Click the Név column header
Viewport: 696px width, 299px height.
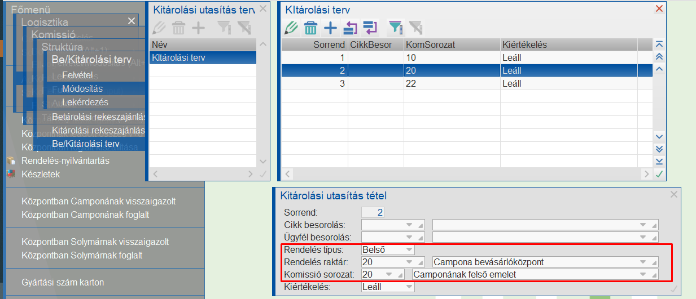203,44
